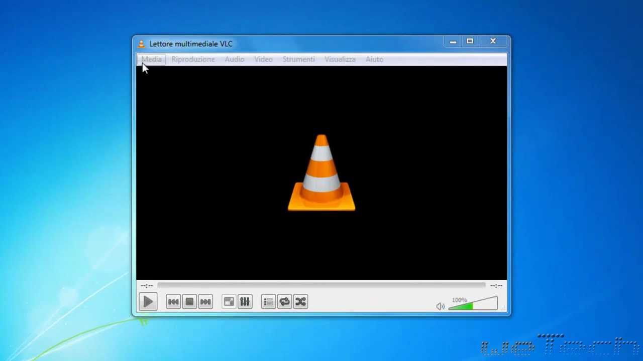
Task: Stop playback with the square button
Action: [x=189, y=301]
